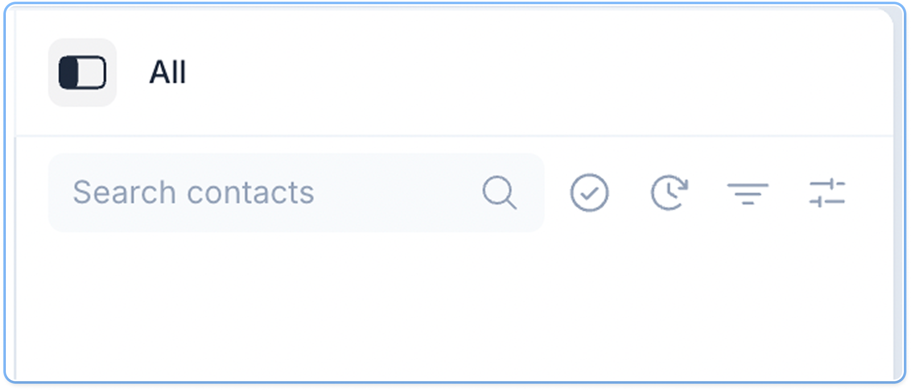Expand sorting options with three-line icon
911x390 pixels.
click(x=748, y=194)
